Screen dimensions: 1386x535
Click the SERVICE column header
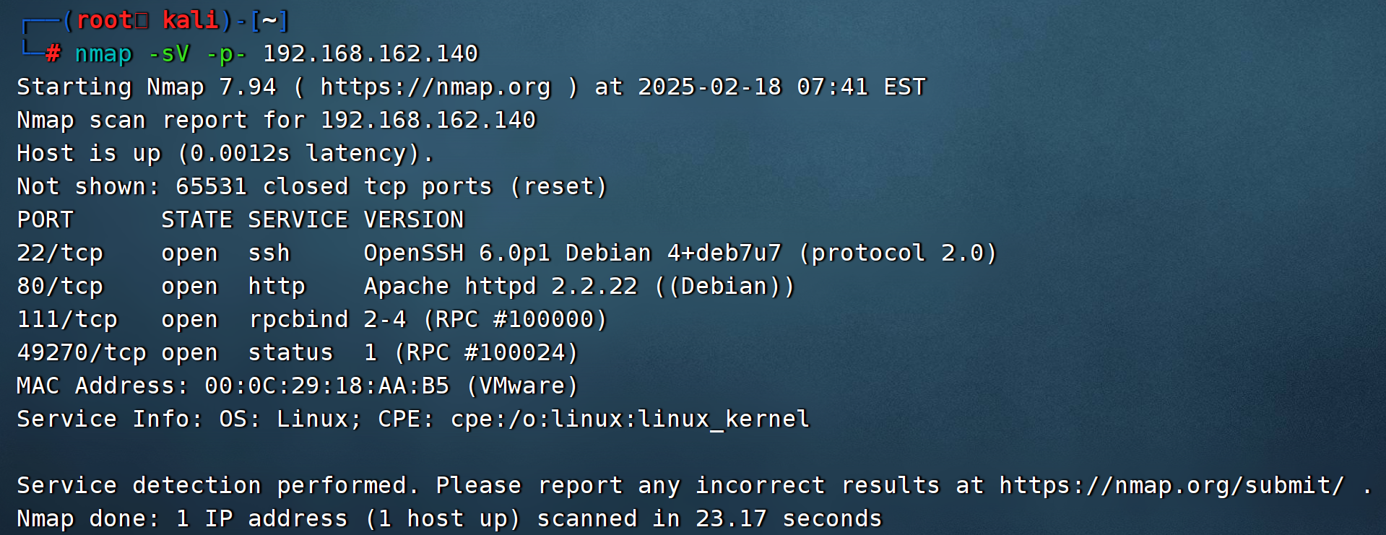pos(298,220)
